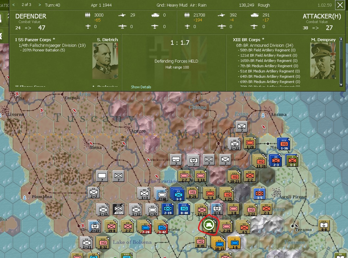
Task: Select the 4-5 infantry stack
Action: click(244, 227)
